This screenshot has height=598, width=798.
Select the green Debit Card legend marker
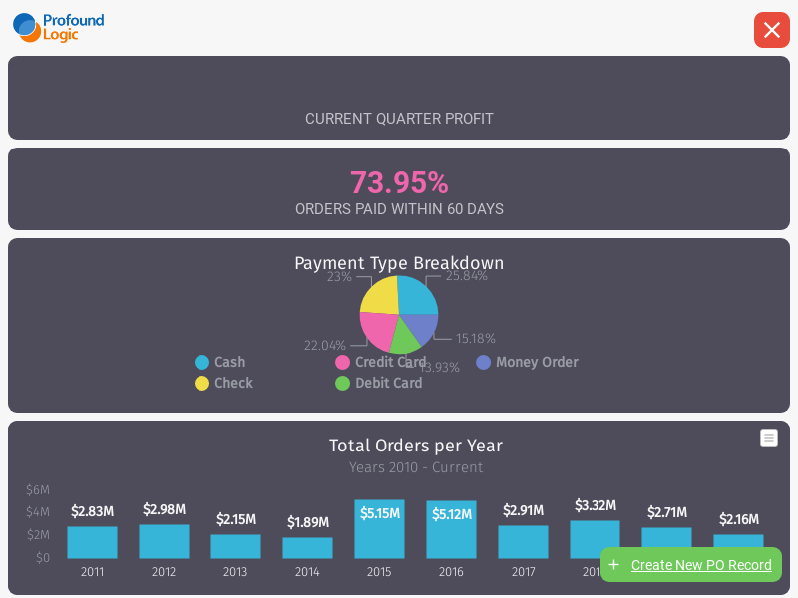point(343,383)
